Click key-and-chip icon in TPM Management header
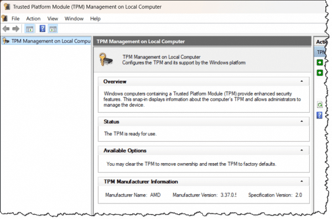This screenshot has height=219, width=332. pos(106,59)
